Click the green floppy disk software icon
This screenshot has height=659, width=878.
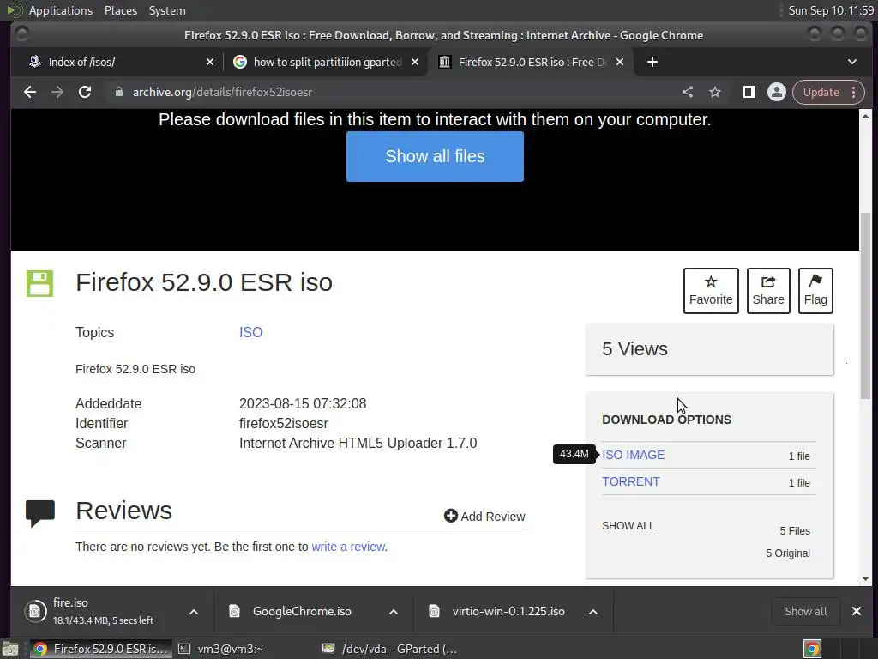pyautogui.click(x=39, y=283)
